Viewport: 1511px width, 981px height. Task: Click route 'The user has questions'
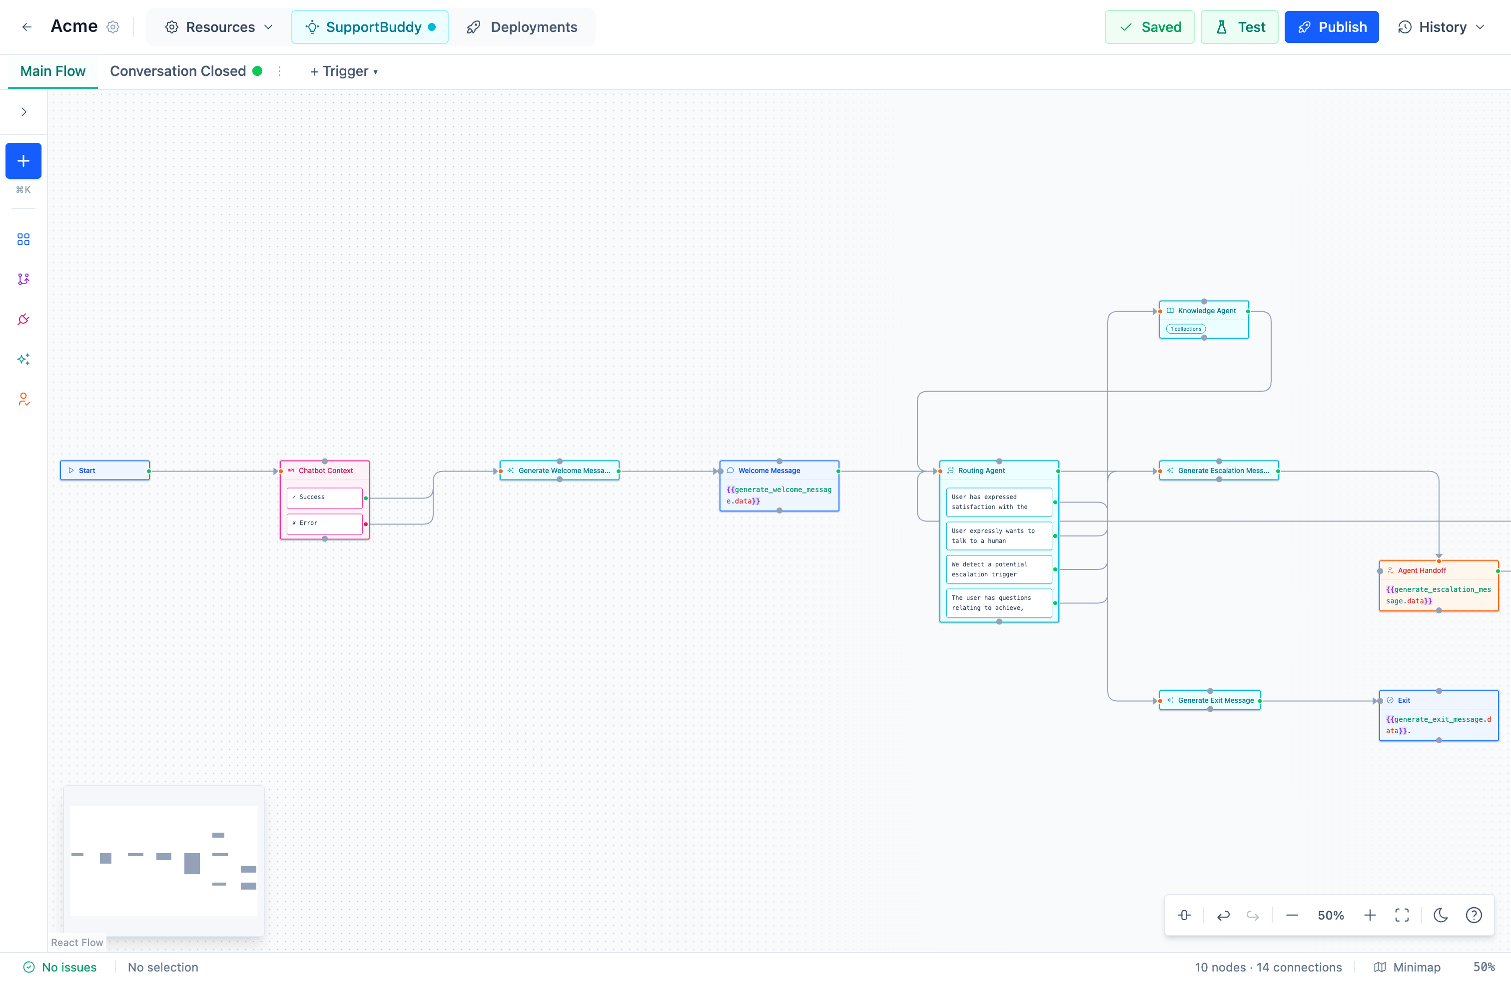click(999, 603)
